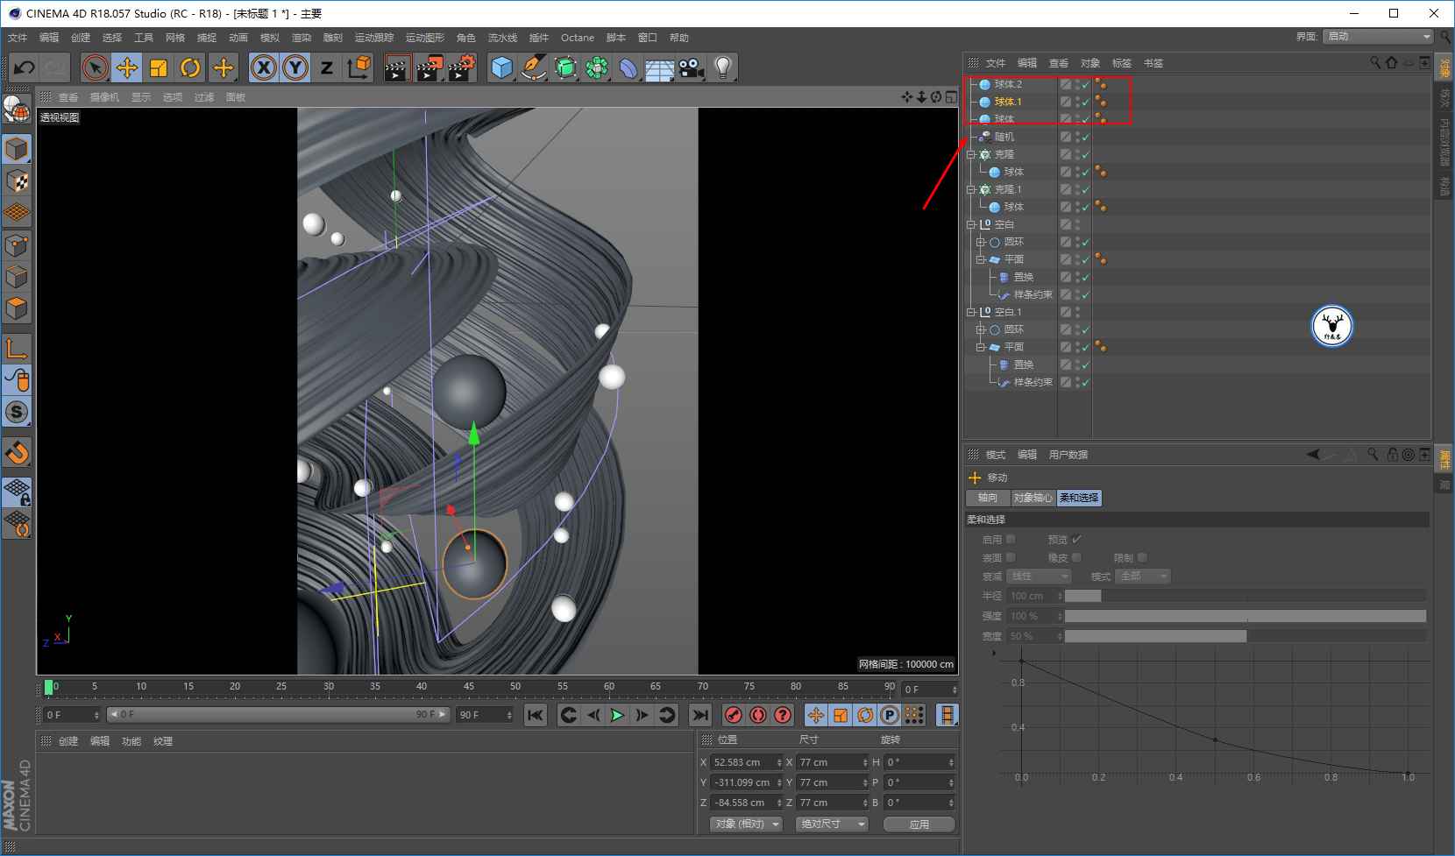The image size is (1455, 856).
Task: Open the Array modeling objects group
Action: [x=597, y=67]
